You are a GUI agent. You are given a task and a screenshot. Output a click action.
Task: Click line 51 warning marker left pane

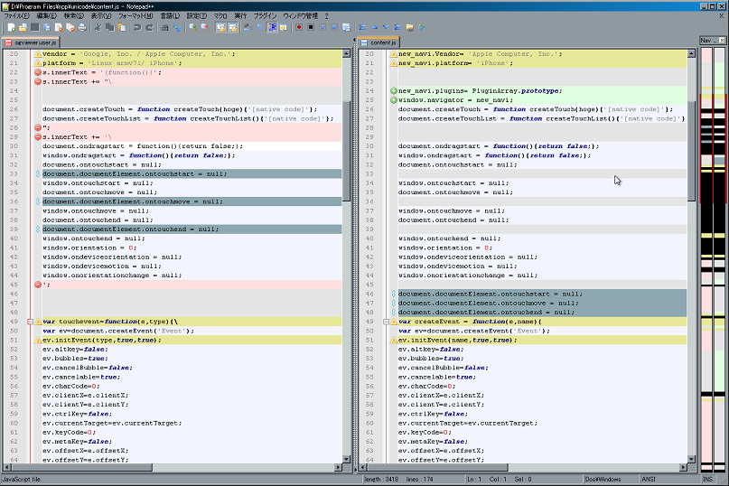point(38,340)
